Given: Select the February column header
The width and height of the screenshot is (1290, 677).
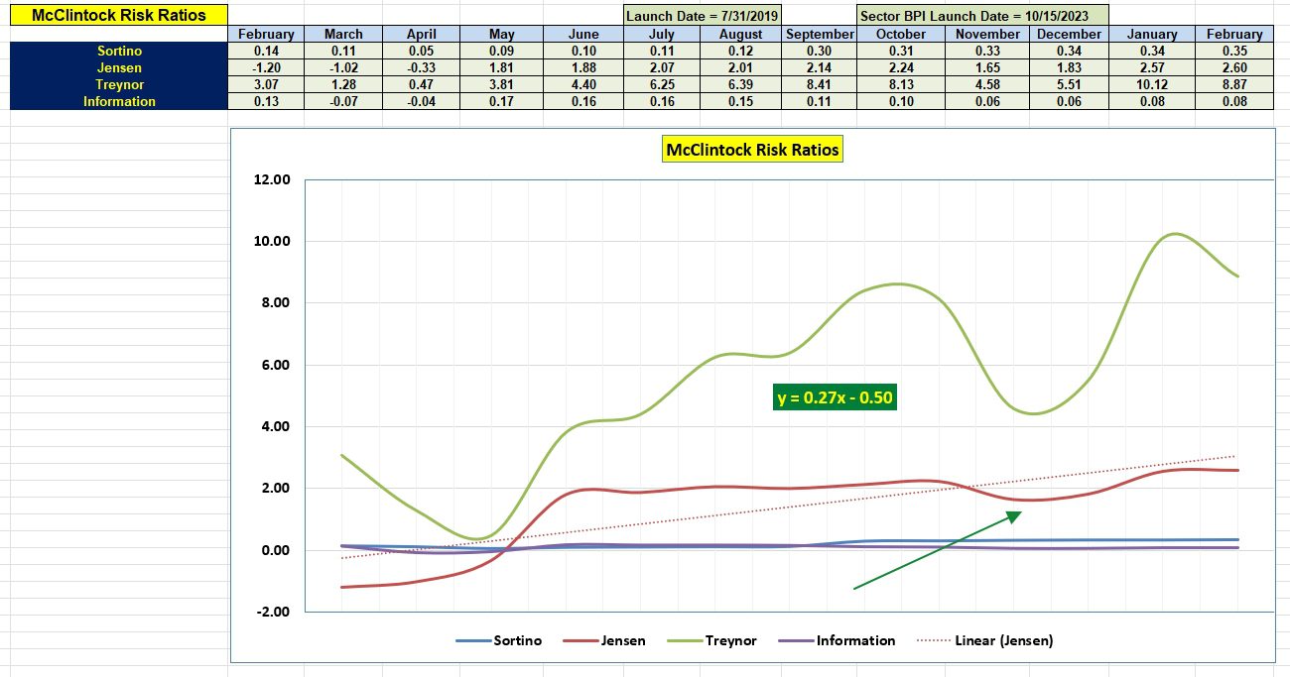Looking at the screenshot, I should click(x=266, y=33).
